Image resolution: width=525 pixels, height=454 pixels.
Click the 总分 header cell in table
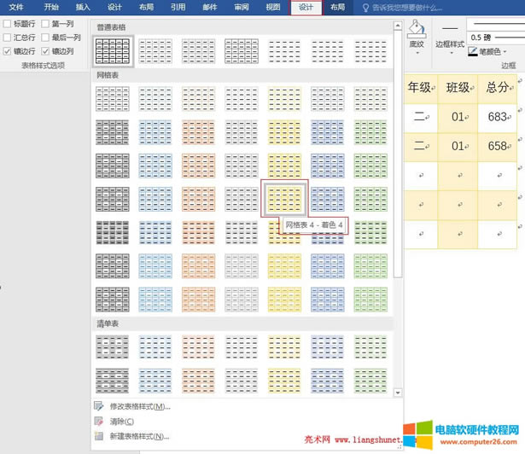tap(497, 89)
